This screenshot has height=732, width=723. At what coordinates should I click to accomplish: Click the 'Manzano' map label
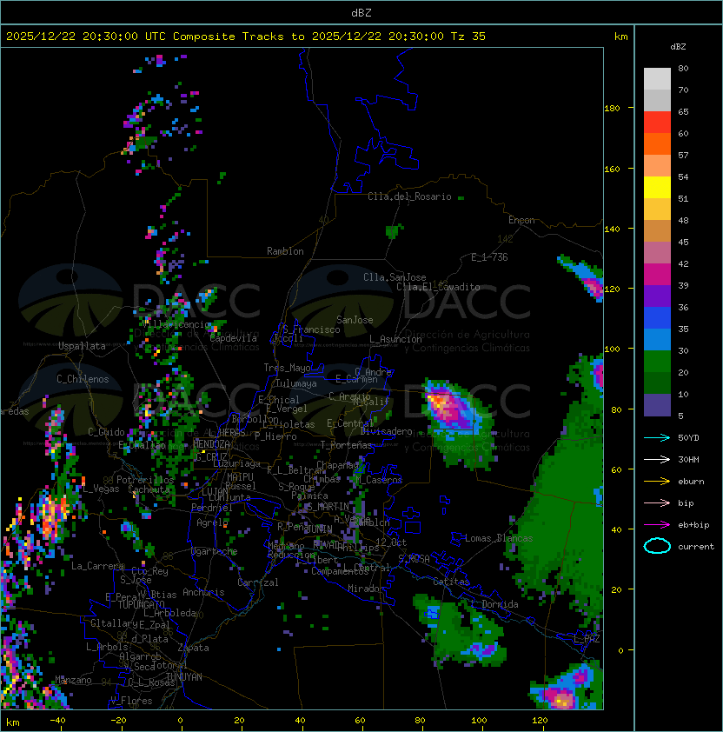click(73, 680)
